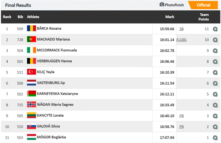Click plus icon for Valová Silvia
Screen dimensions: 221x143
point(215,127)
